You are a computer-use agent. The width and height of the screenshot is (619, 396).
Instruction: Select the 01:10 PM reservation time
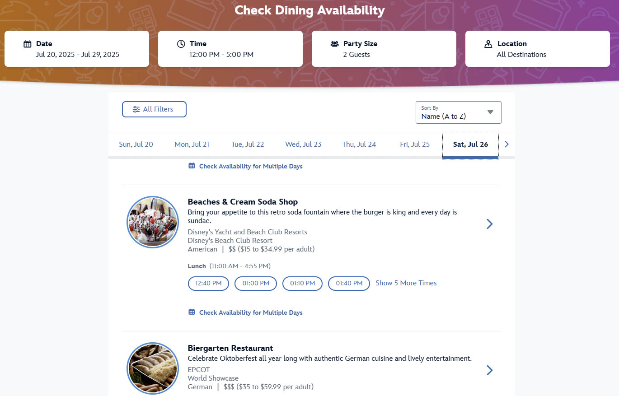tap(302, 283)
